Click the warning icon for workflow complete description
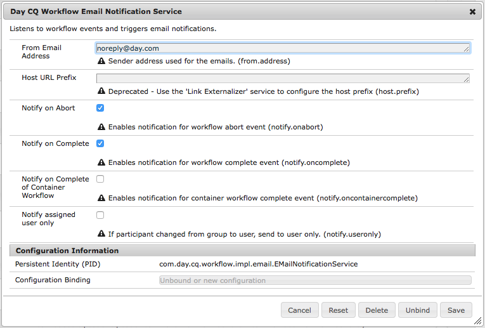Viewport: 485px width, 328px height. pos(101,162)
